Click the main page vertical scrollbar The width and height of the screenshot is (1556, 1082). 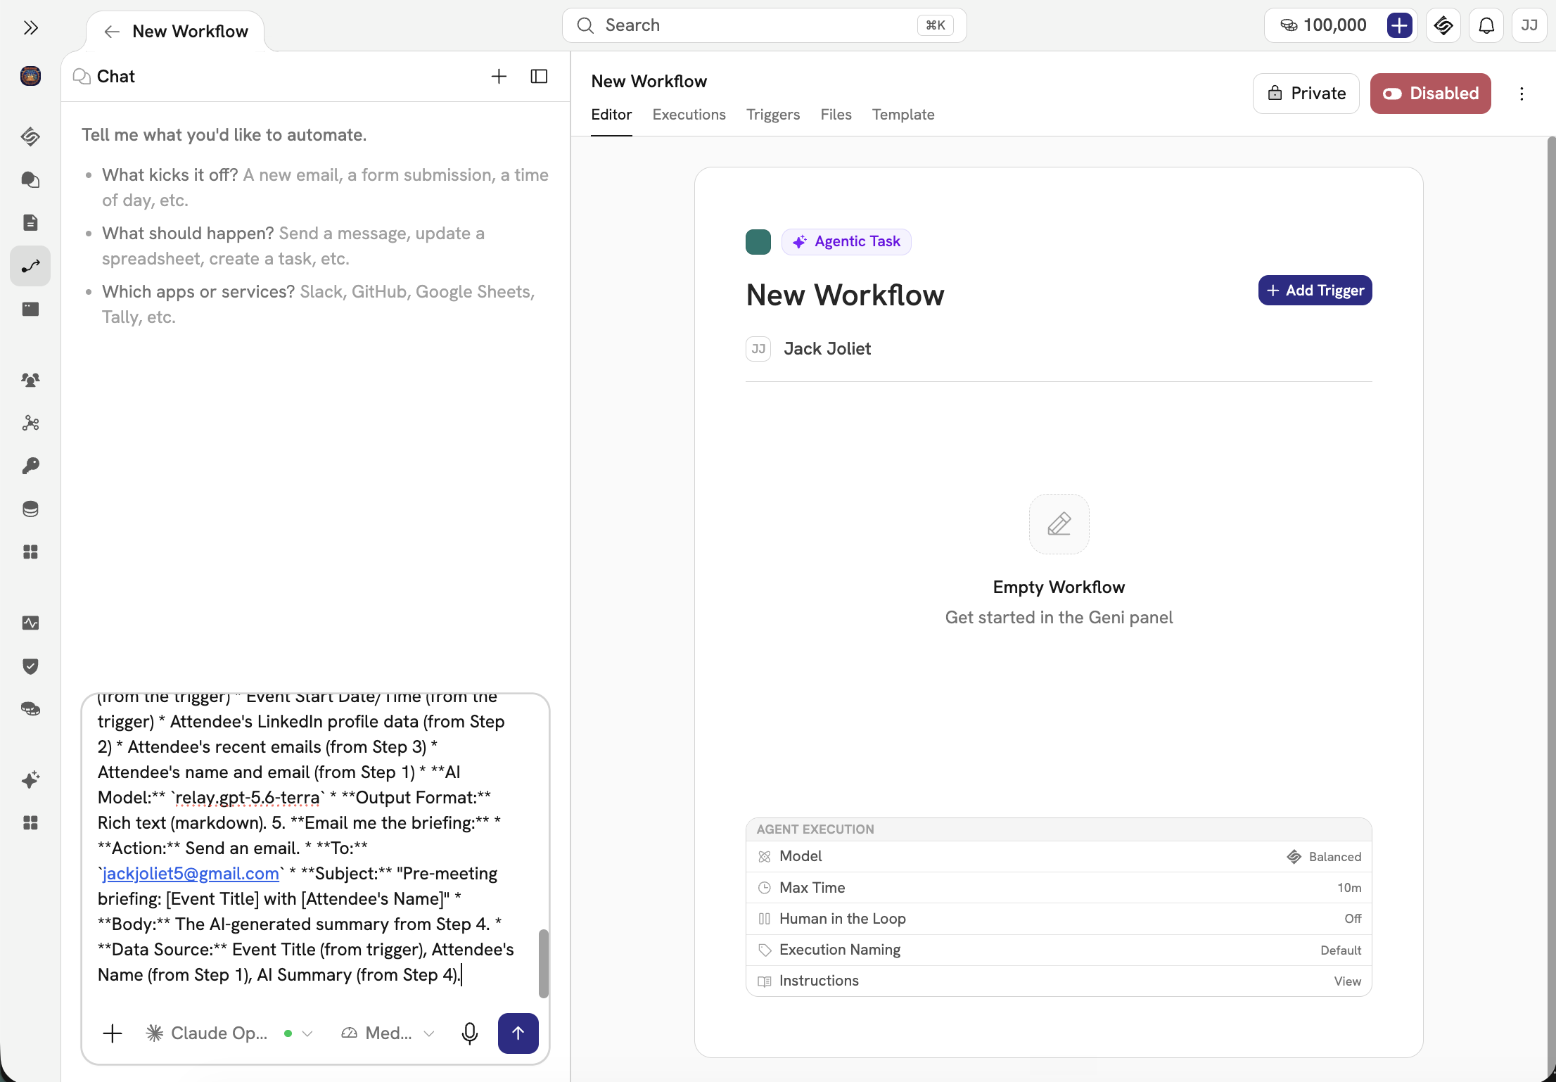(x=1551, y=605)
